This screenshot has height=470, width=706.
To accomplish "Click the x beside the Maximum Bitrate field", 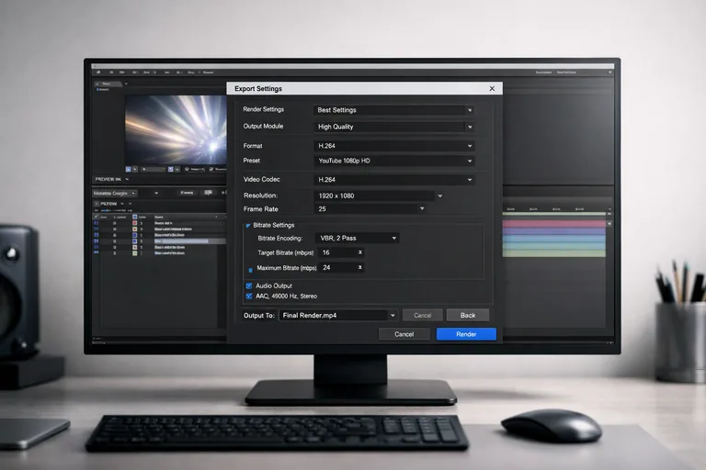I will coord(359,268).
